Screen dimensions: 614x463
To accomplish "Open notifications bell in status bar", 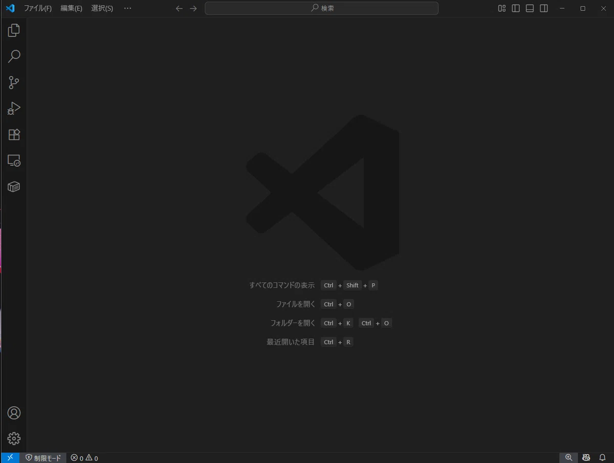I will click(x=603, y=457).
